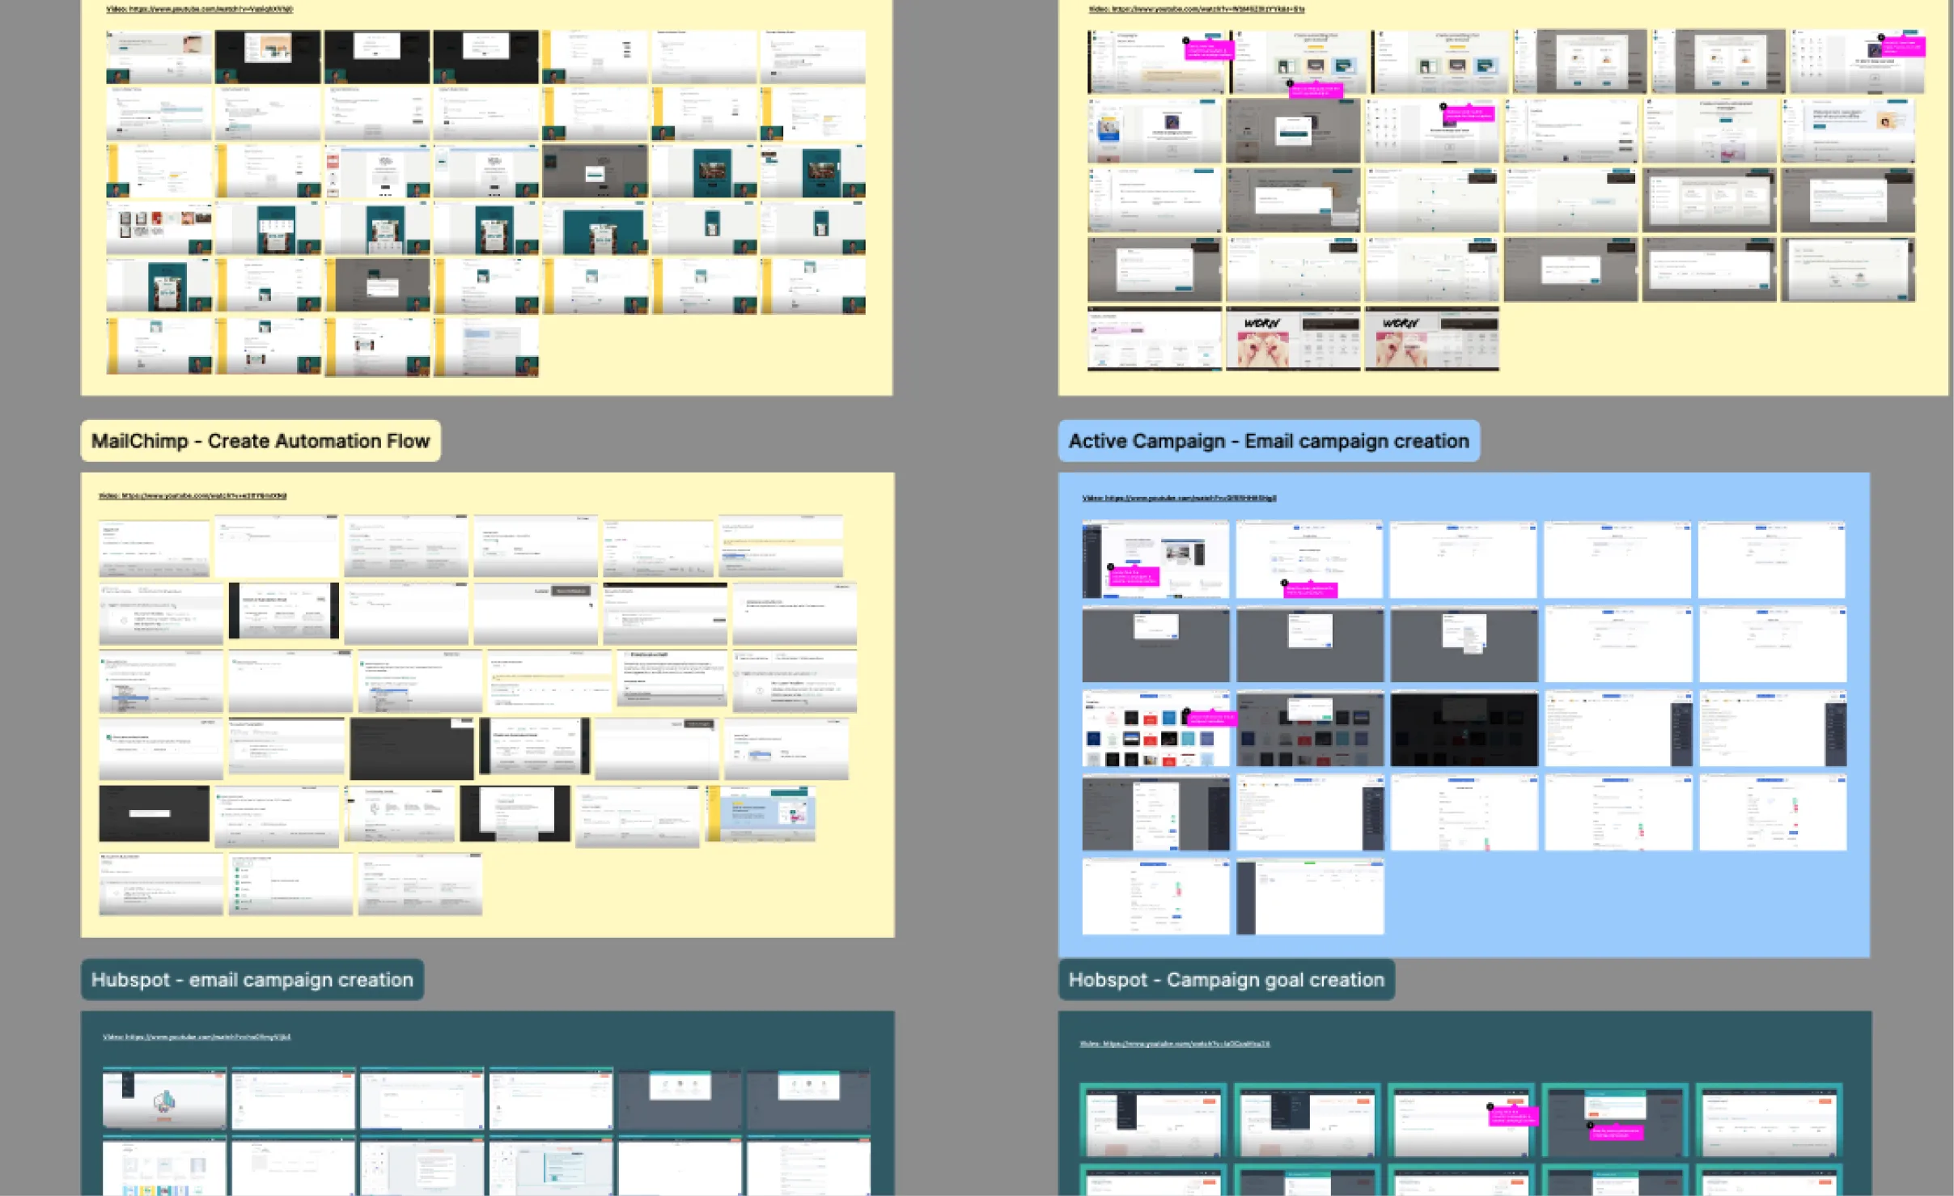The image size is (1954, 1196).
Task: Open the video link in the top-left yellow section
Action: pos(200,9)
